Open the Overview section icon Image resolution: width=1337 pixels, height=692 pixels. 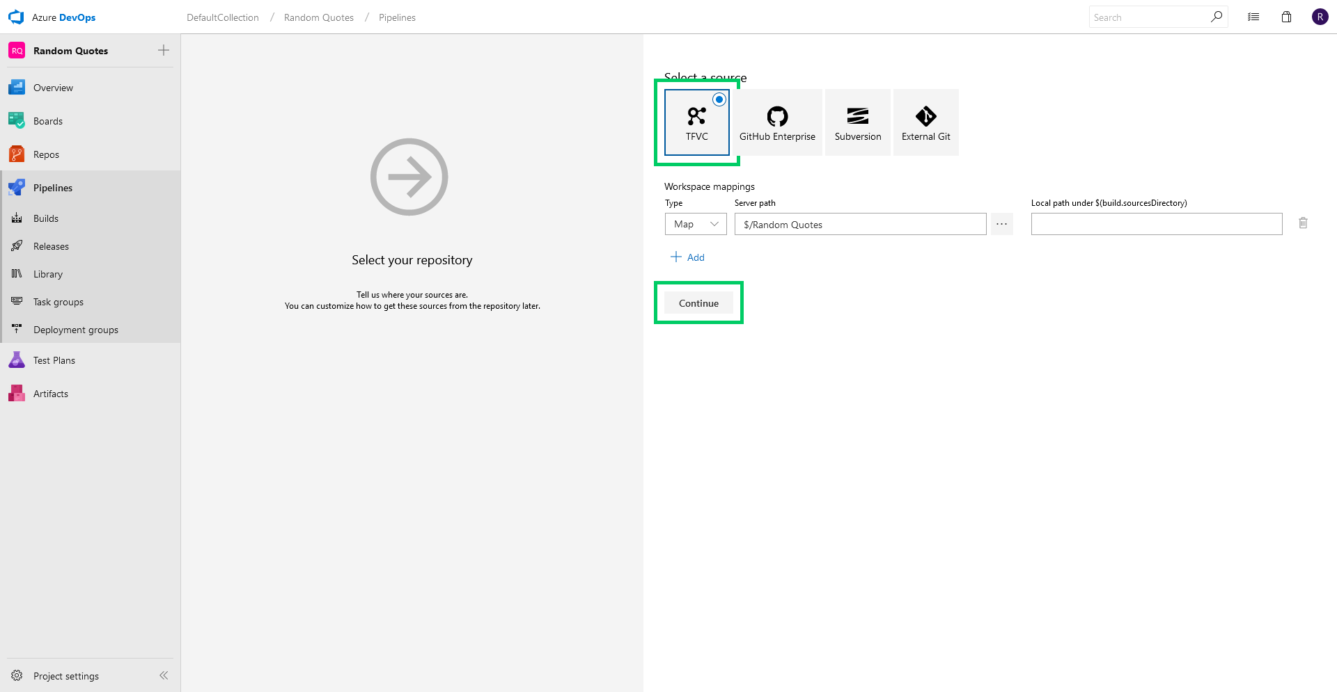(x=17, y=88)
